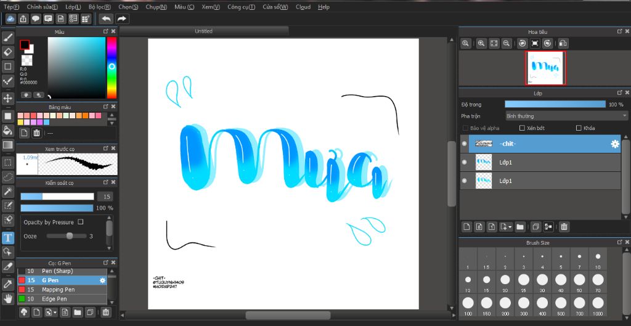Click zoom out icon in navigator
The width and height of the screenshot is (631, 326).
coord(507,44)
